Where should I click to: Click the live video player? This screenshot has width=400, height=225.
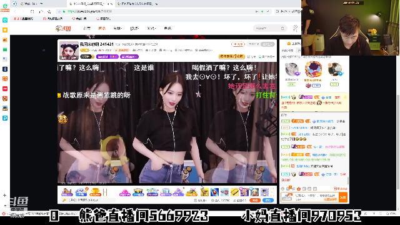click(167, 122)
